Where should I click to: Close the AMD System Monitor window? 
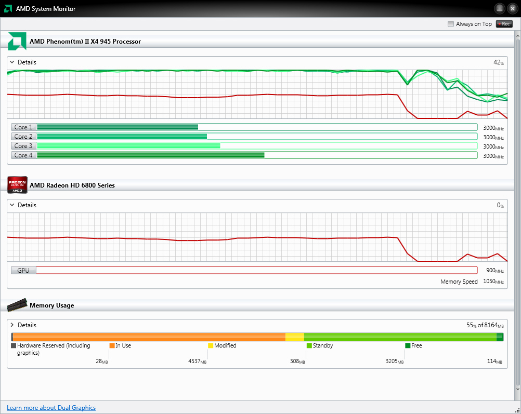[513, 9]
